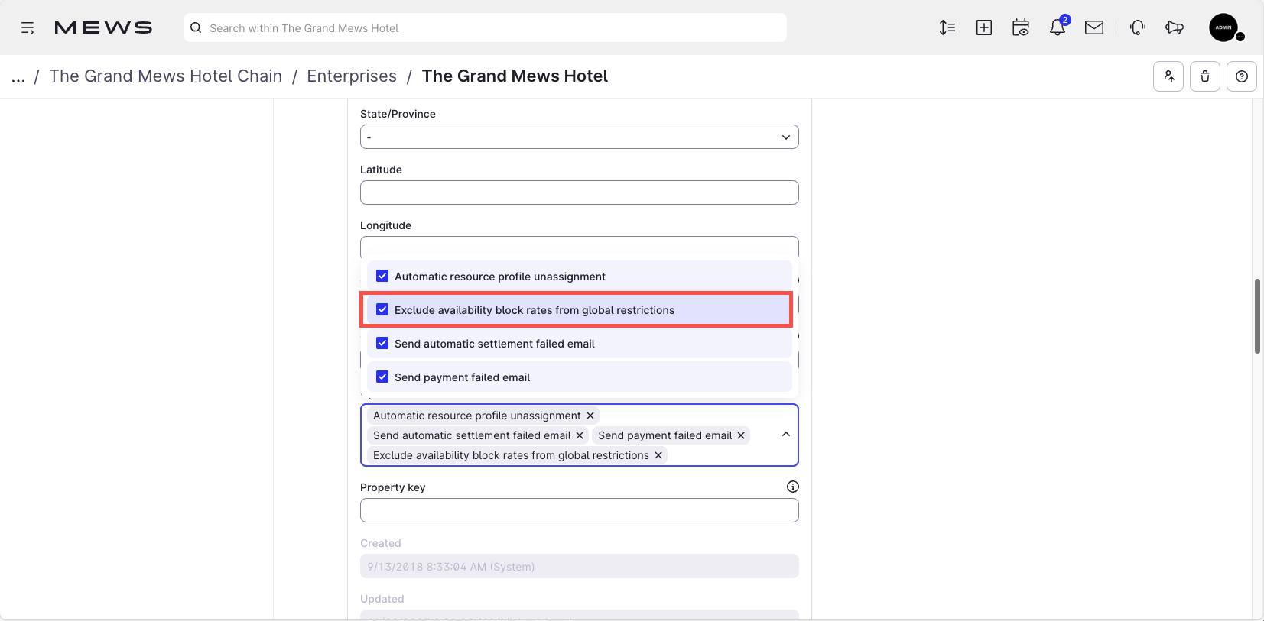
Task: Collapse the options multiselect chevron
Action: (786, 435)
